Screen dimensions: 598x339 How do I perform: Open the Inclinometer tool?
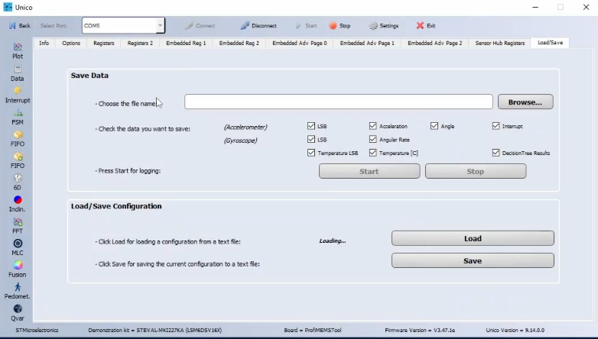click(18, 204)
